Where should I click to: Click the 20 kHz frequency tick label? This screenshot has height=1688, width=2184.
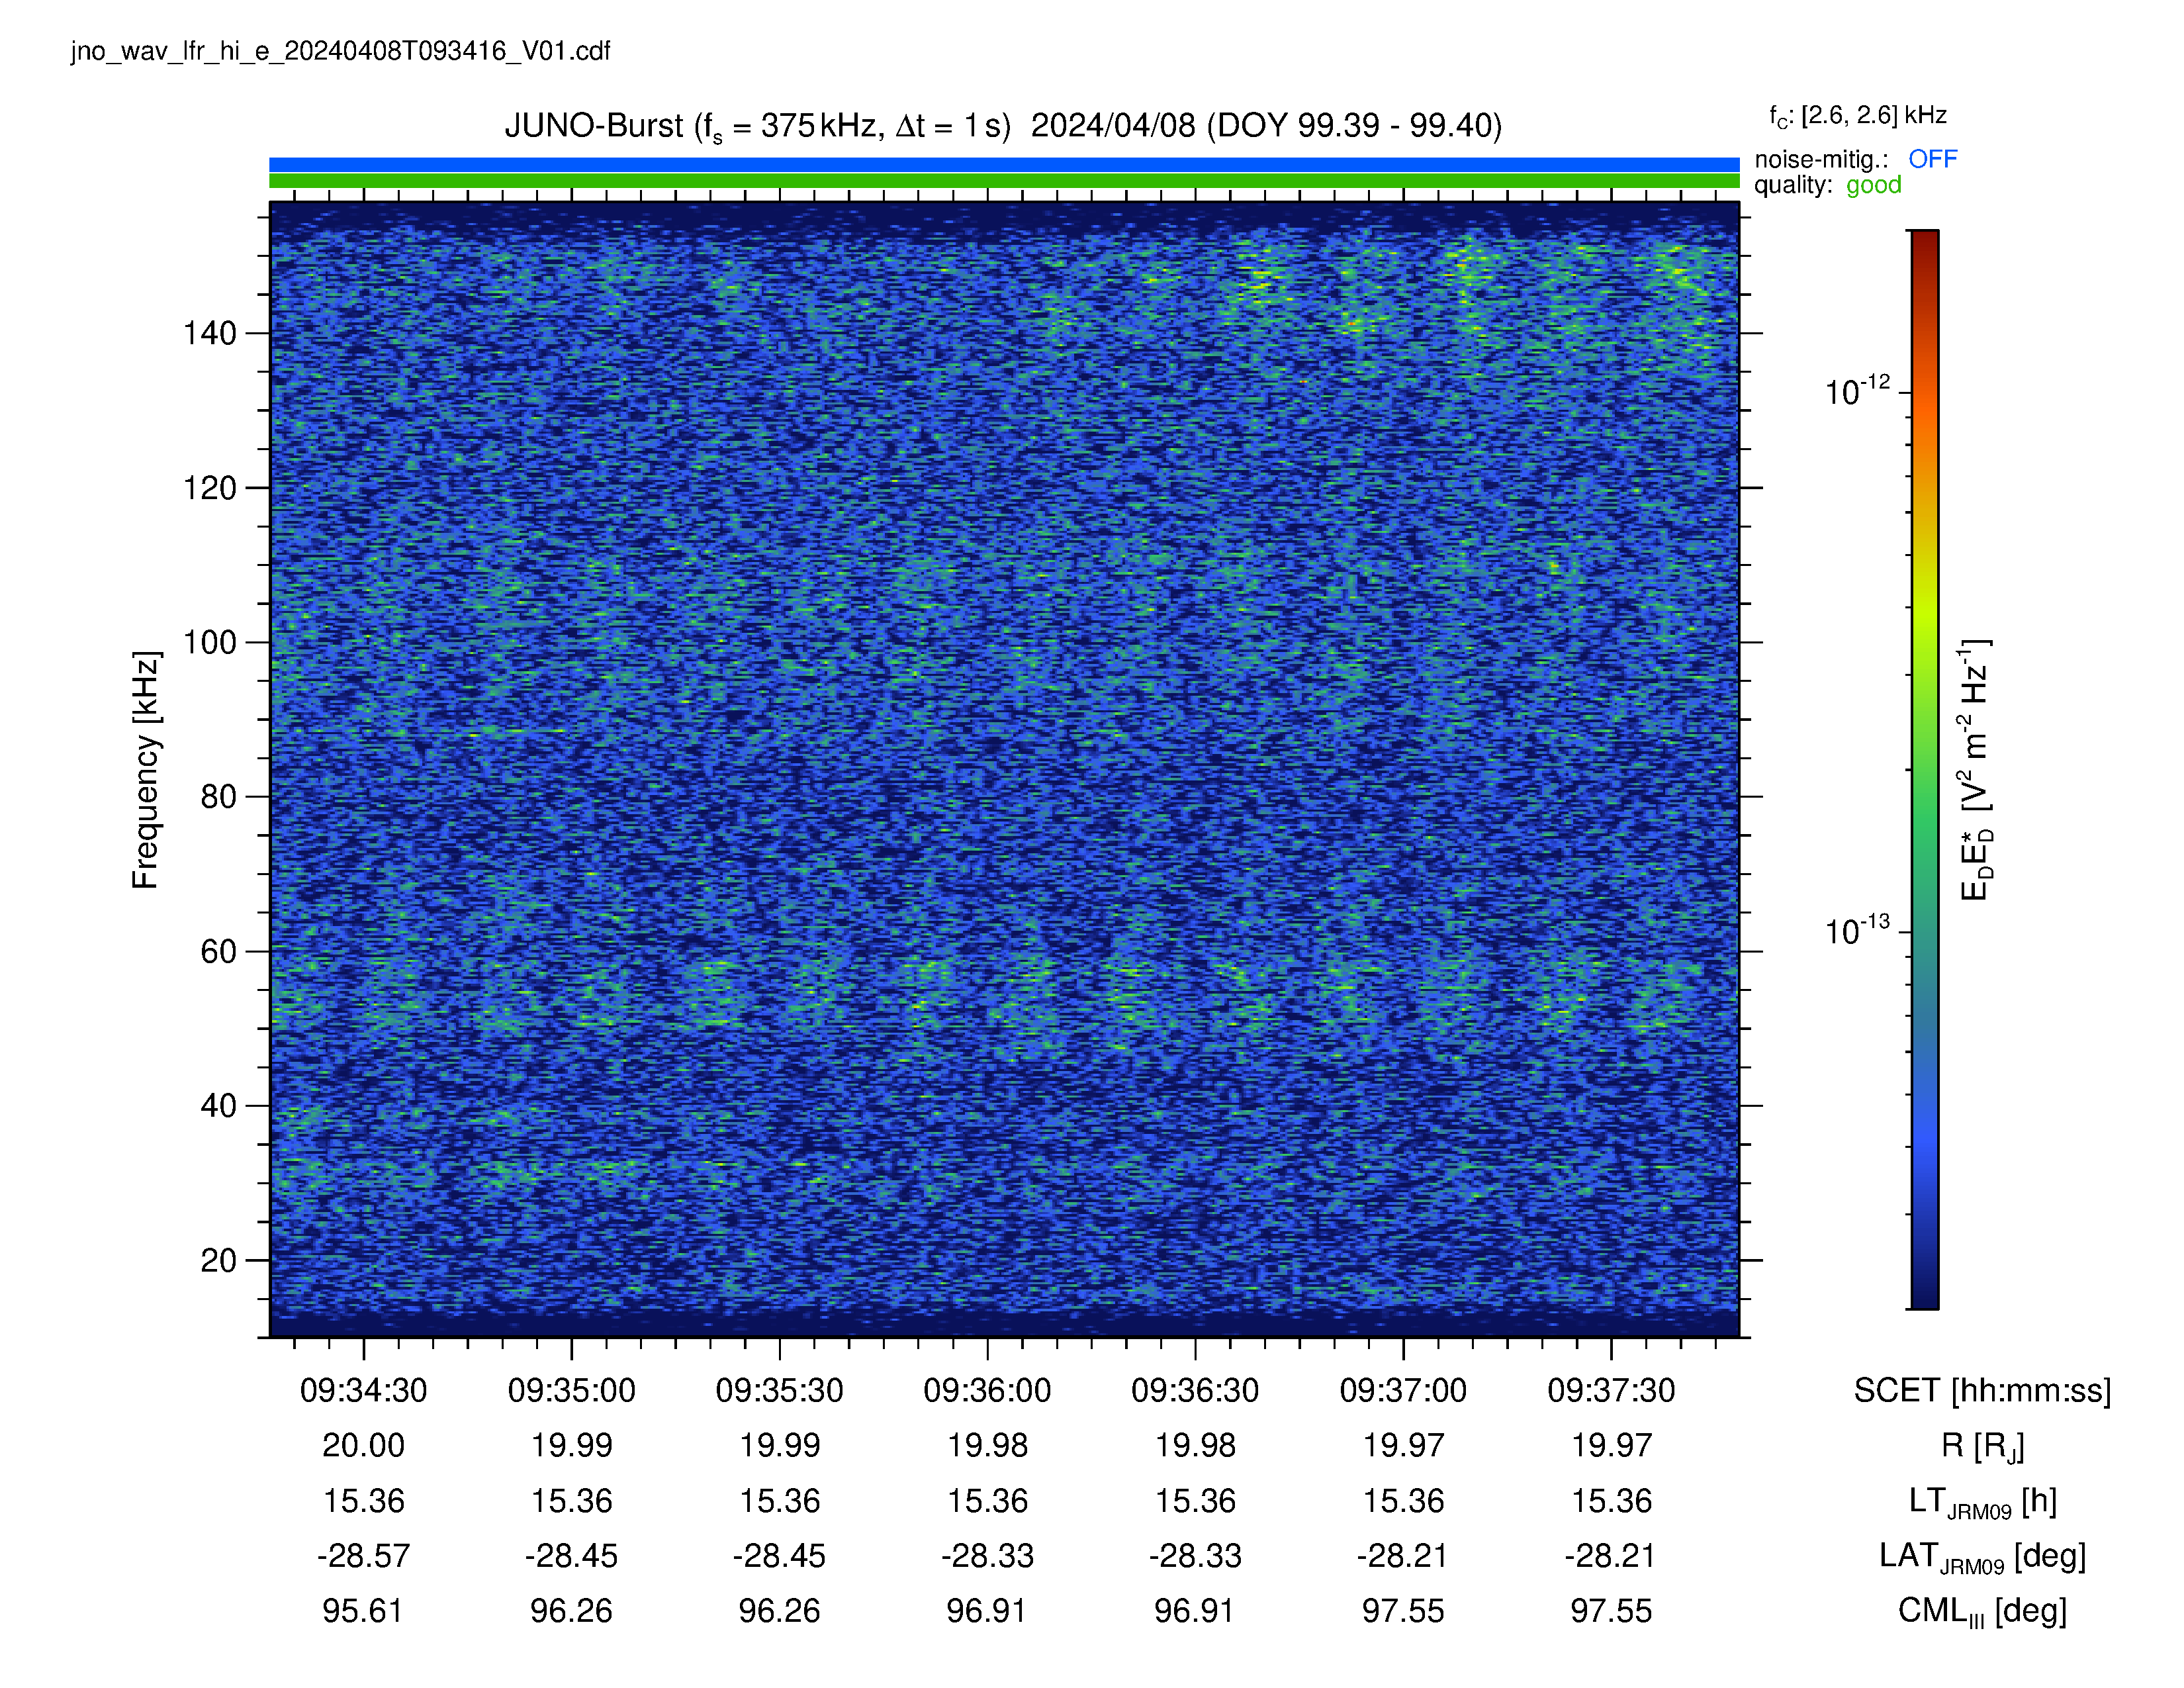pos(218,1260)
